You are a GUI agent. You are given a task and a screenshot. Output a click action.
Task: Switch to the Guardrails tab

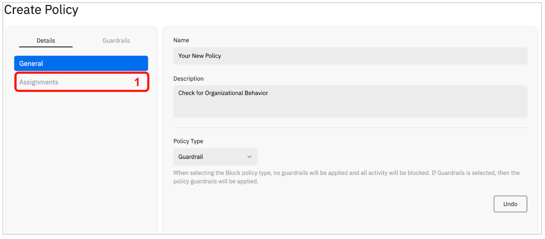tap(116, 40)
